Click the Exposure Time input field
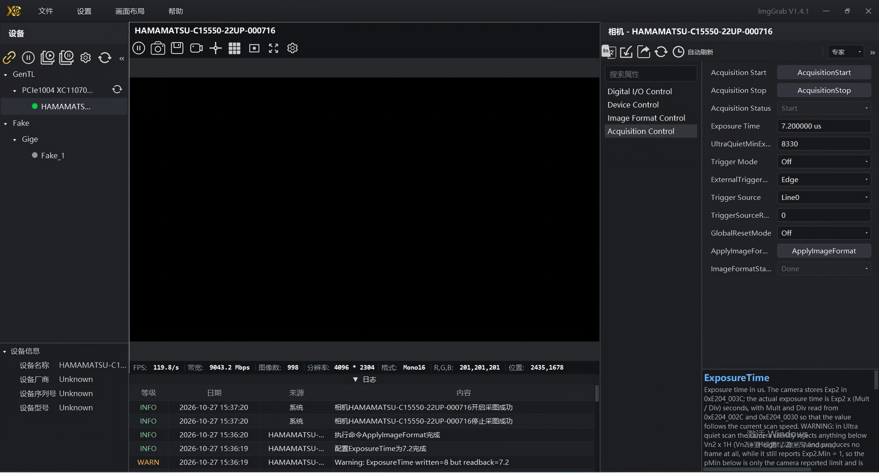Viewport: 879px width, 473px height. point(824,126)
